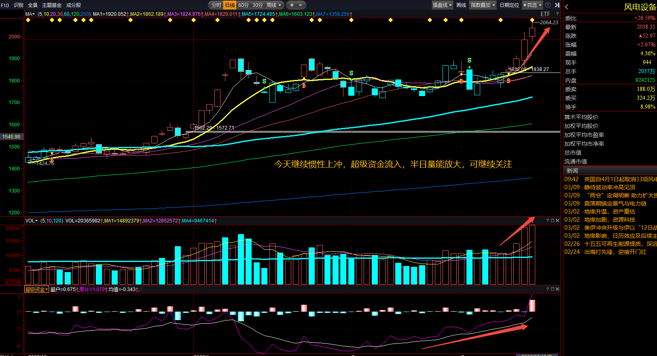Image resolution: width=657 pixels, height=356 pixels.
Task: Click the zoom out minus button
Action: tap(301, 5)
